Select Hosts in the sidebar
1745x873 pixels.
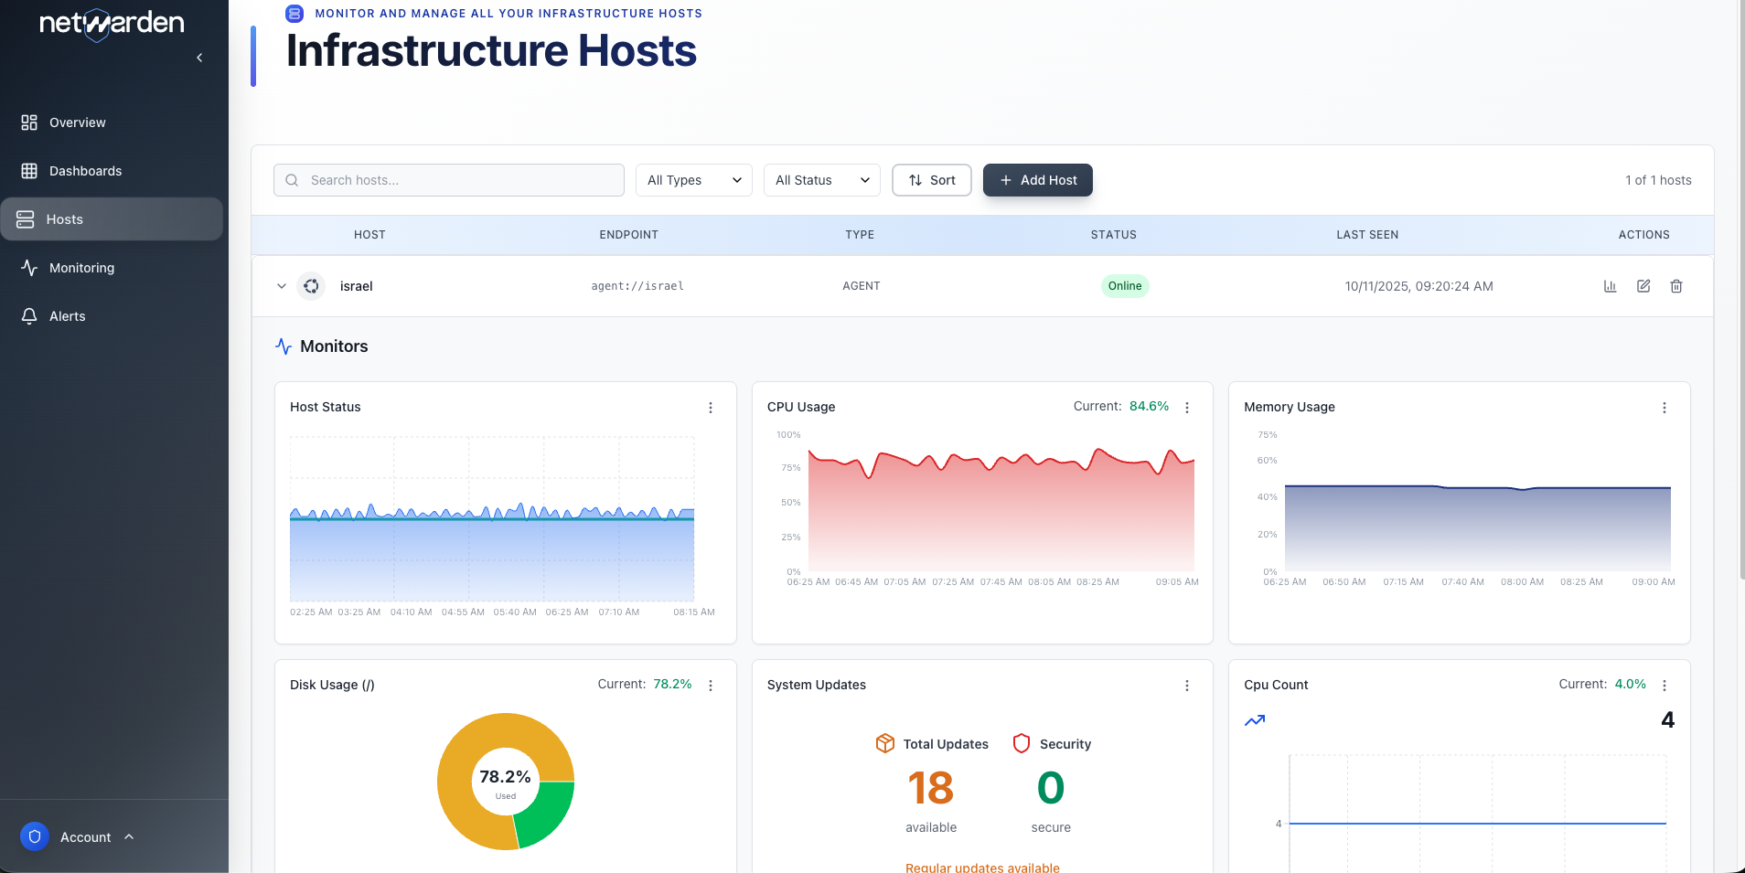pos(112,219)
